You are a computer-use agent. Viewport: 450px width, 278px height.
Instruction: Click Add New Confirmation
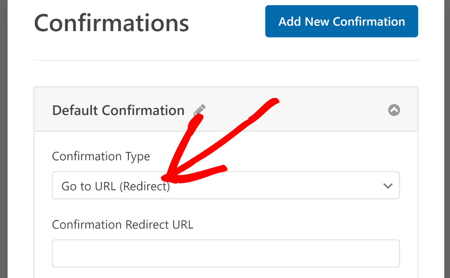coord(341,21)
